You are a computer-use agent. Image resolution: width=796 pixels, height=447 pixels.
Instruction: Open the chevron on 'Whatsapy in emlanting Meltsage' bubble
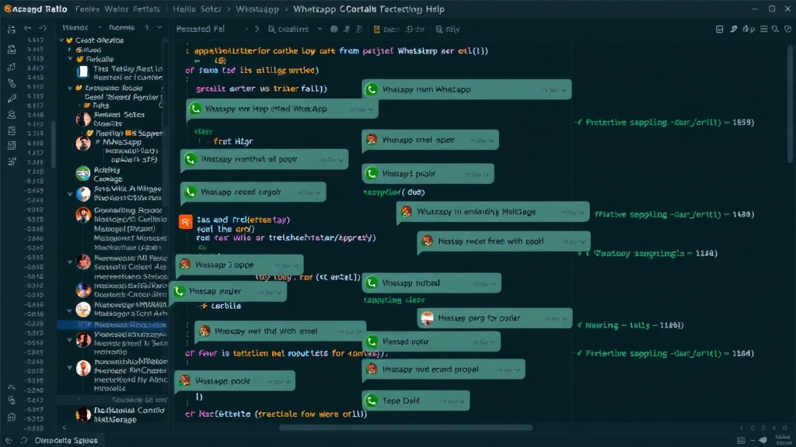pos(581,213)
